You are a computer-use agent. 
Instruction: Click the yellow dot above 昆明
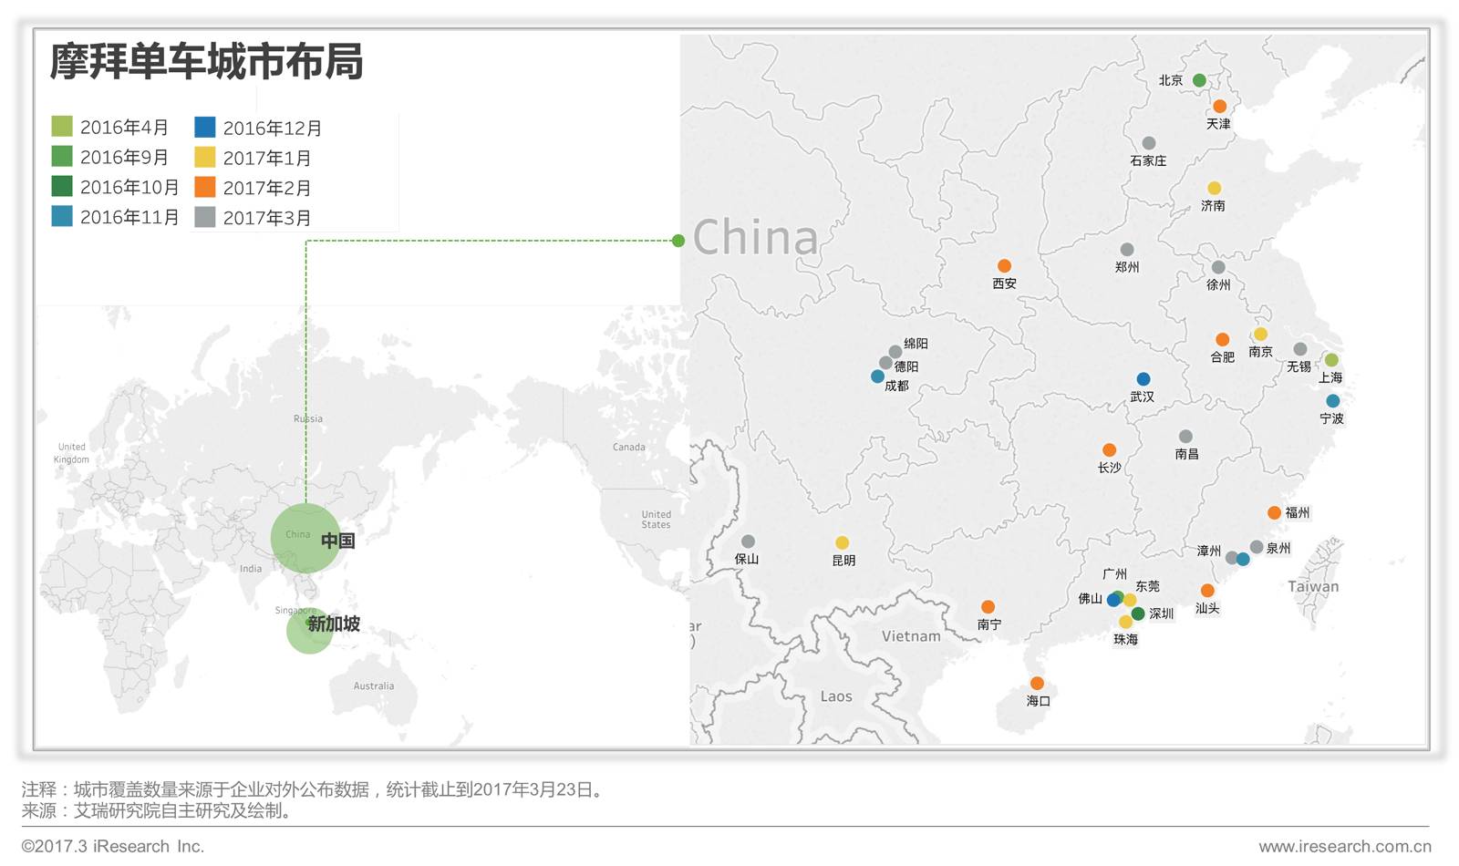(842, 543)
